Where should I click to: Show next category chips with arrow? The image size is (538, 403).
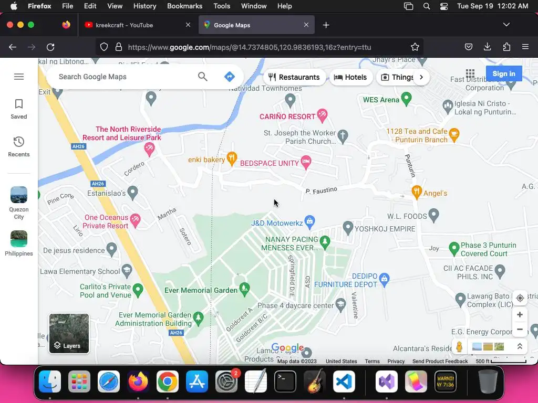pyautogui.click(x=421, y=77)
